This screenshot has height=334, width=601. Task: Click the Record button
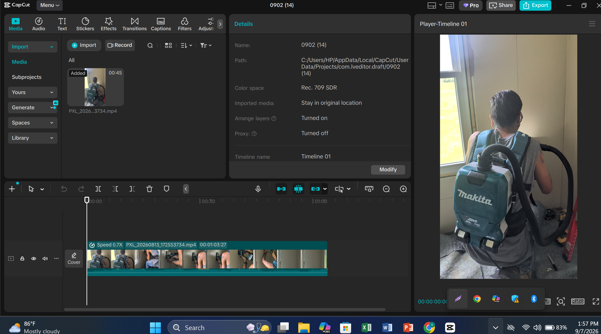pos(120,45)
